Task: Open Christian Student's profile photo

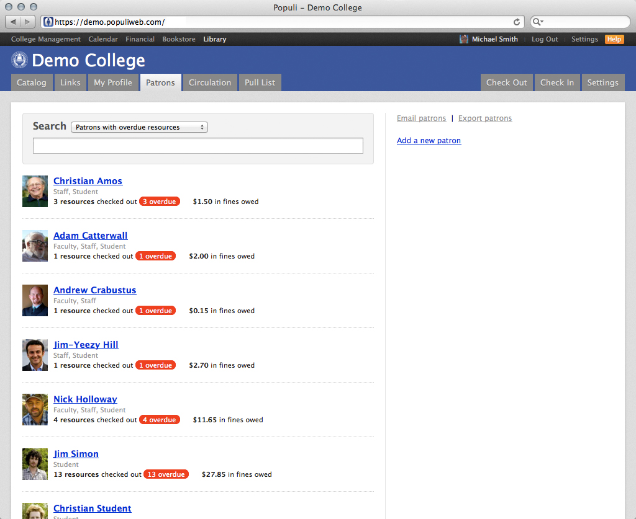Action: (35, 511)
